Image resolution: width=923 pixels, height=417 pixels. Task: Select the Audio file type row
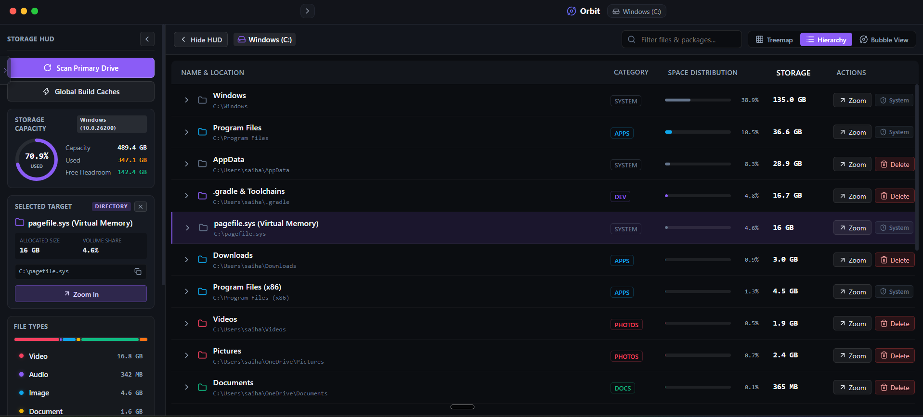(x=81, y=374)
